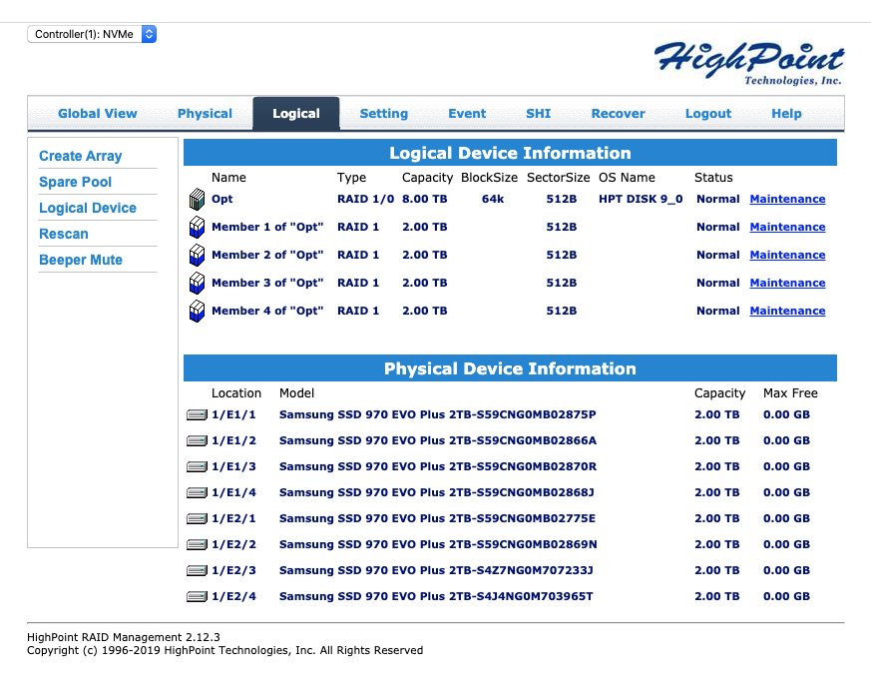
Task: Open the Setting tab
Action: tap(384, 114)
